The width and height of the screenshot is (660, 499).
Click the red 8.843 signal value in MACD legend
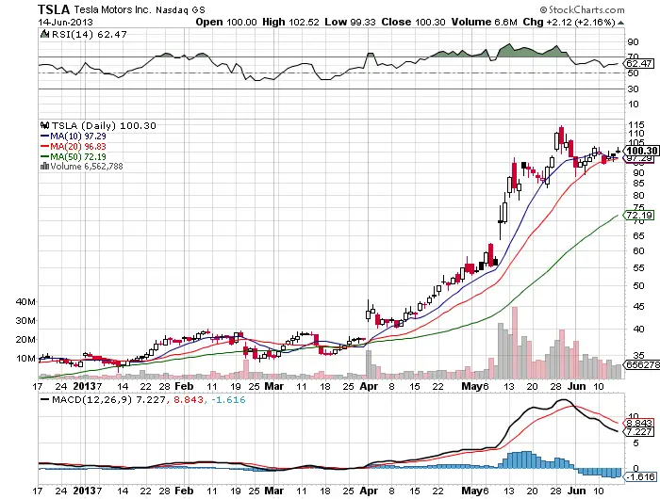188,399
